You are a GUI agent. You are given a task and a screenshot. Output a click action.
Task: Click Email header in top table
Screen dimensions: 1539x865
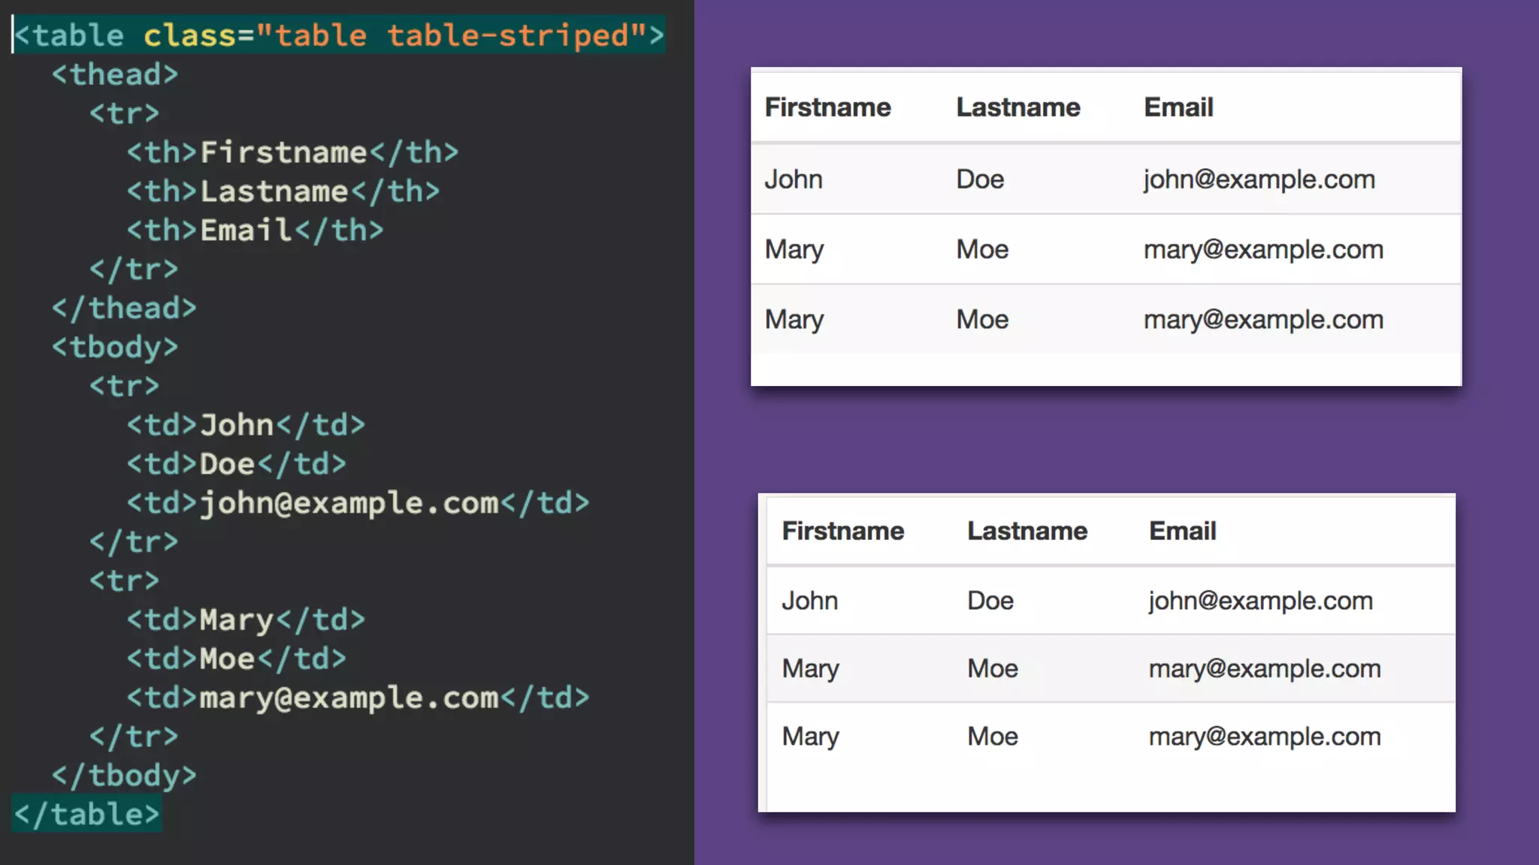pos(1178,107)
